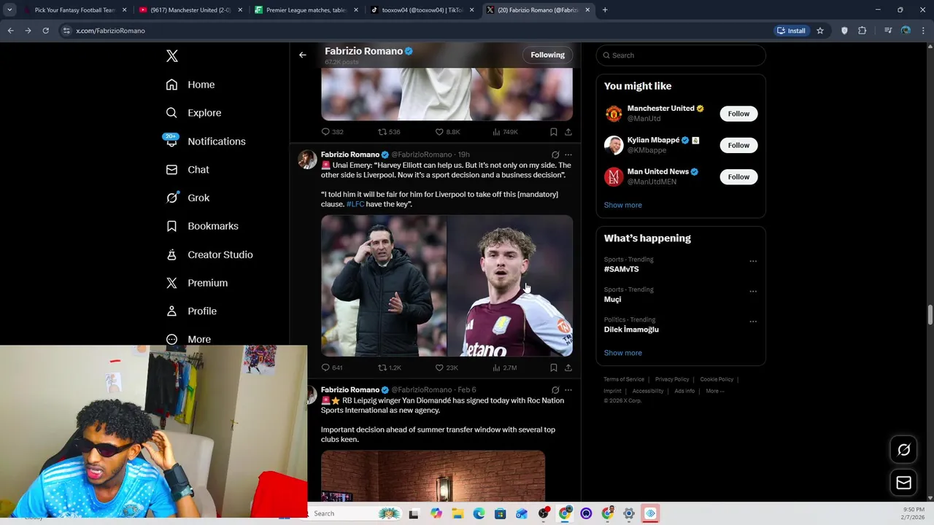Click Show more under You might like
This screenshot has height=525, width=934.
point(622,205)
